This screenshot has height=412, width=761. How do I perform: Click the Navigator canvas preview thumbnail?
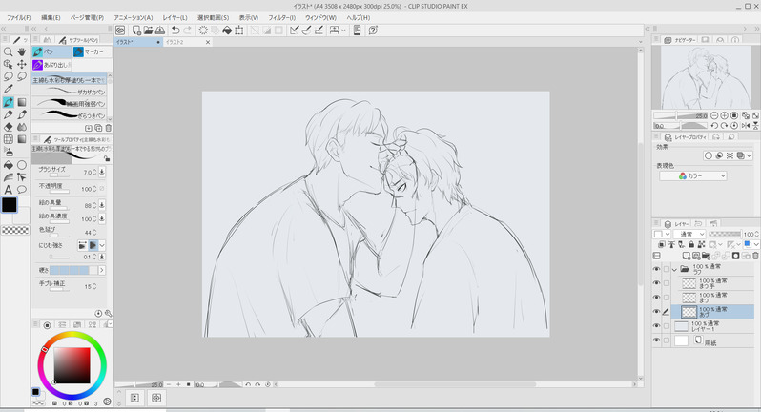click(705, 77)
